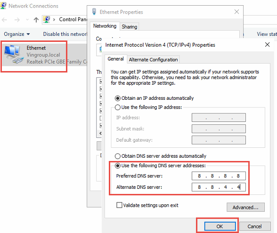Open recent locations dropdown arrow
The height and width of the screenshot is (233, 277).
(27, 20)
